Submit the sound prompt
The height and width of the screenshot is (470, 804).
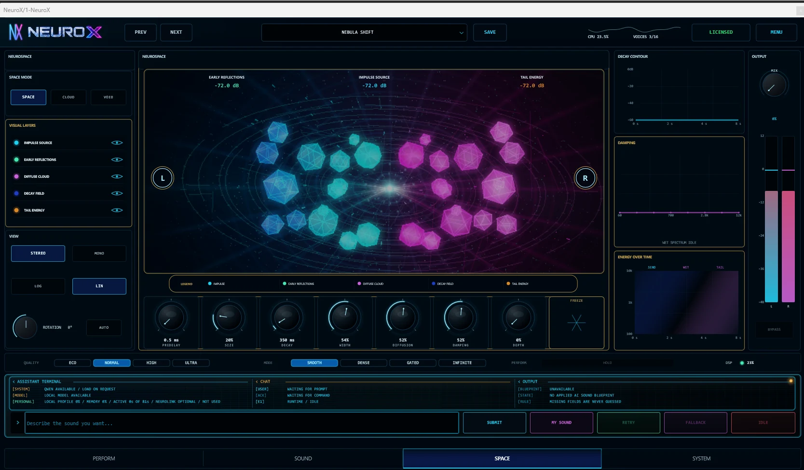[494, 423]
